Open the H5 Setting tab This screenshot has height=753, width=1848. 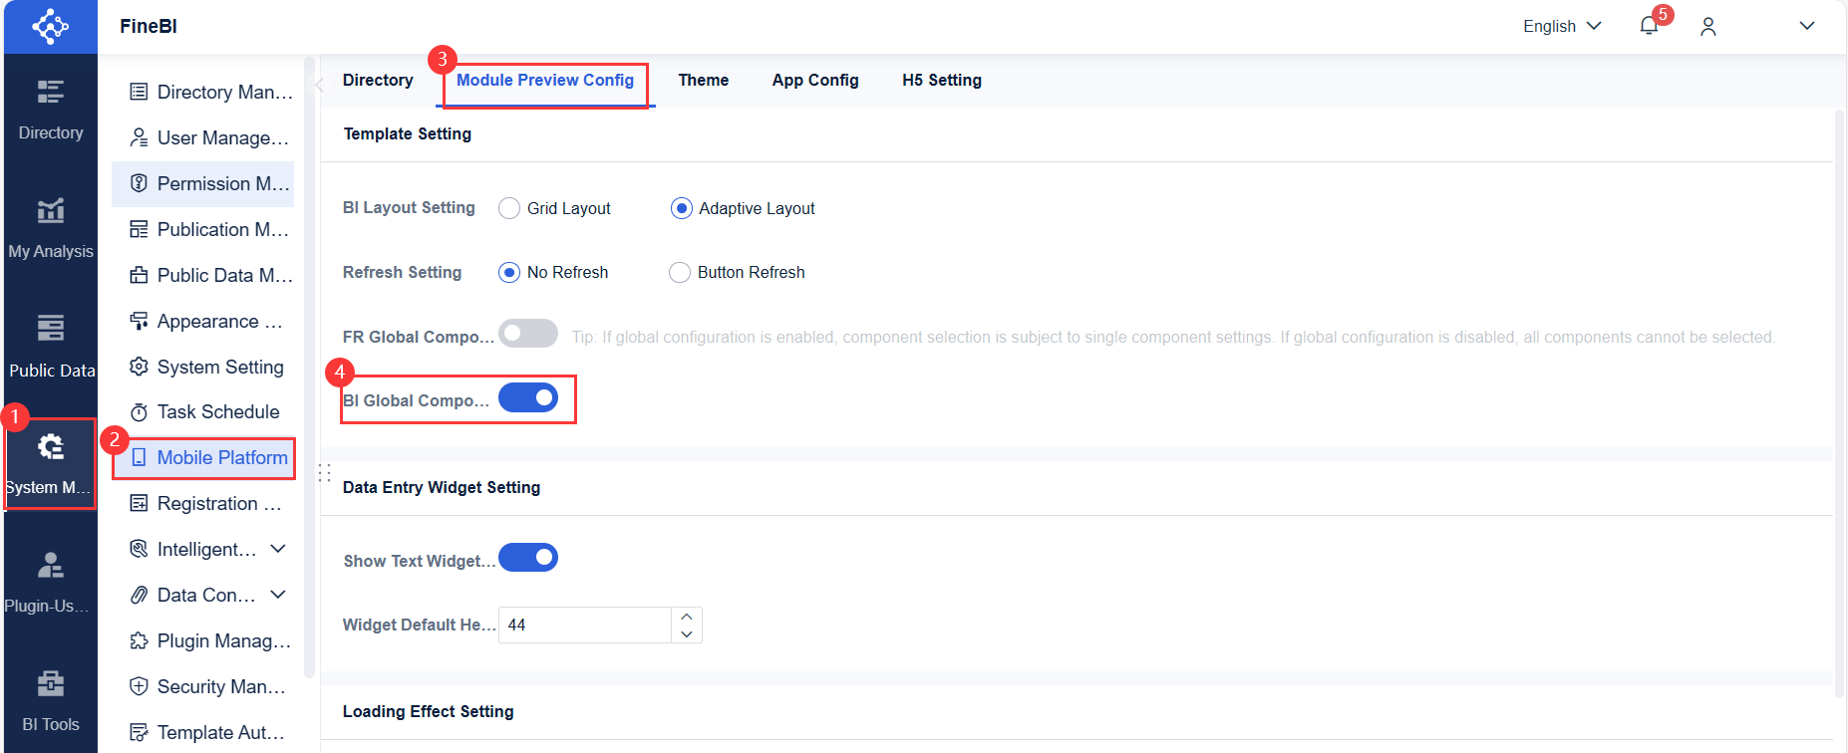(x=942, y=80)
